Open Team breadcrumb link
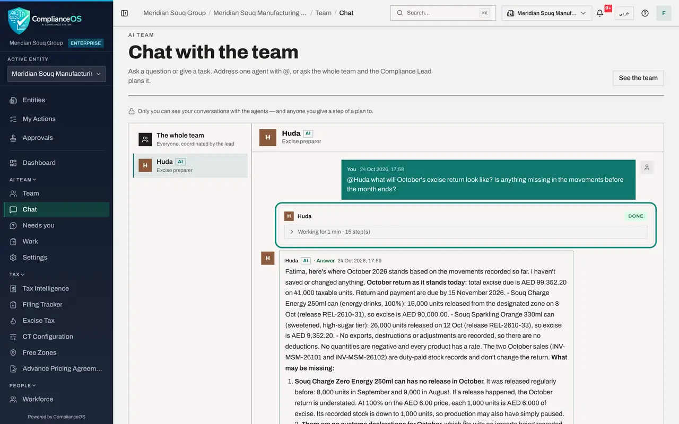 pyautogui.click(x=323, y=13)
